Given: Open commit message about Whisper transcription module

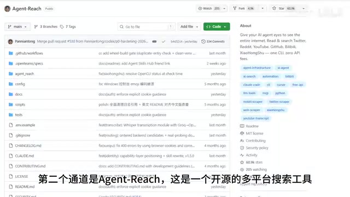Looking at the screenshot, I should (147, 125).
